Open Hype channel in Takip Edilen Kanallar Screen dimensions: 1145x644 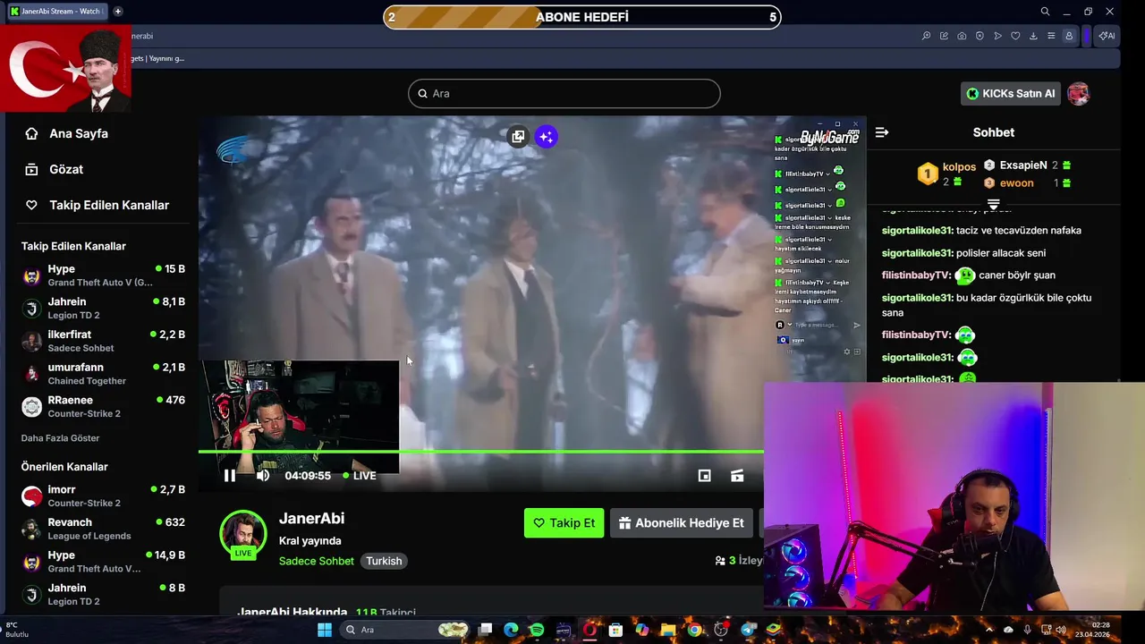click(x=103, y=275)
